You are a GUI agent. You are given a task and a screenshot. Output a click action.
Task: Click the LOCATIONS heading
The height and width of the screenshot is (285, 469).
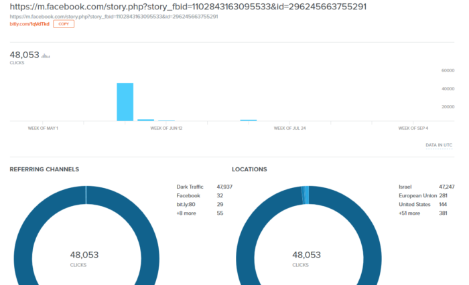(x=249, y=169)
